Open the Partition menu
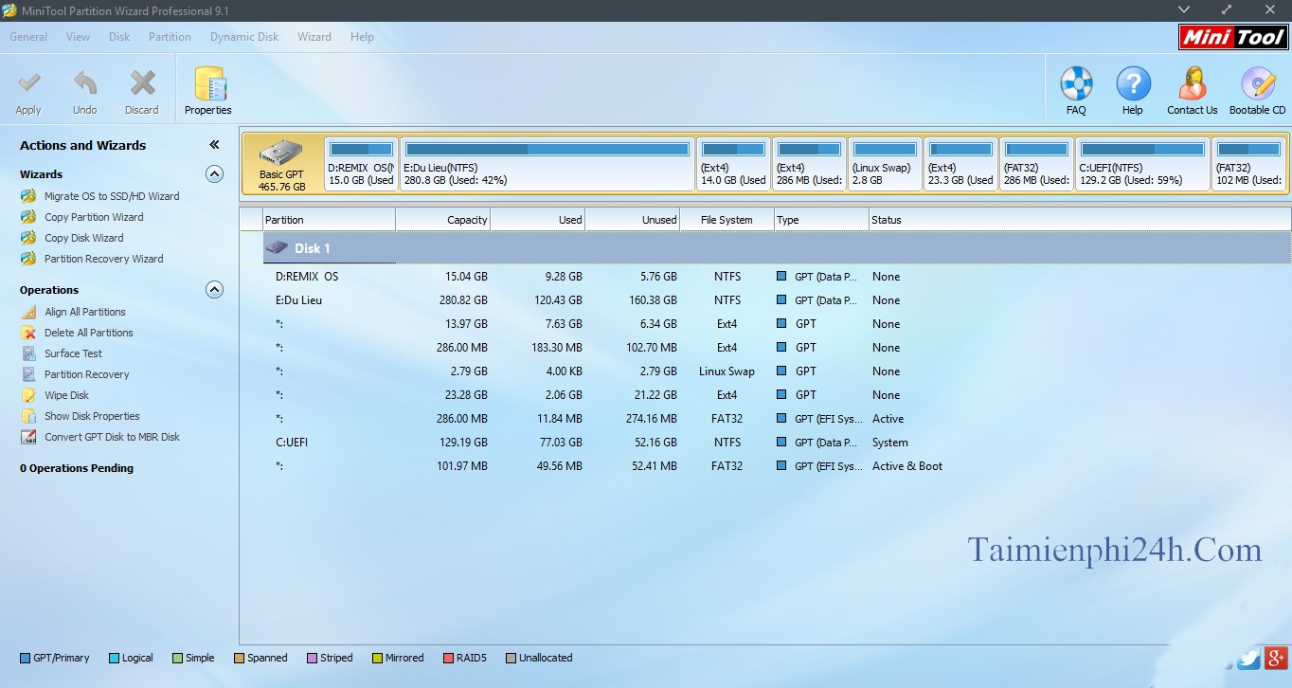 click(x=170, y=37)
